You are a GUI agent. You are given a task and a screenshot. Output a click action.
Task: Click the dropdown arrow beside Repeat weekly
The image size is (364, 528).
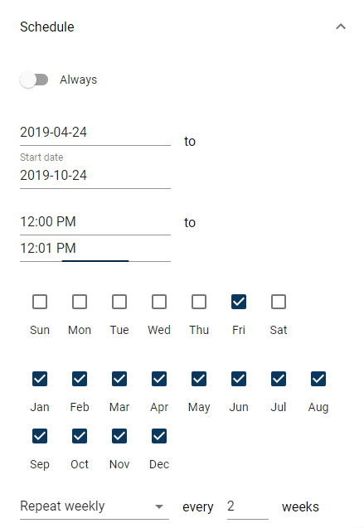tap(159, 506)
